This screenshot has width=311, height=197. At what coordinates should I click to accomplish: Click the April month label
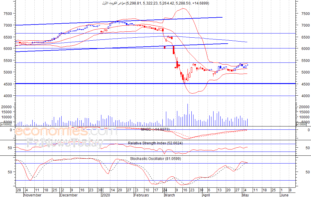pos(206,195)
